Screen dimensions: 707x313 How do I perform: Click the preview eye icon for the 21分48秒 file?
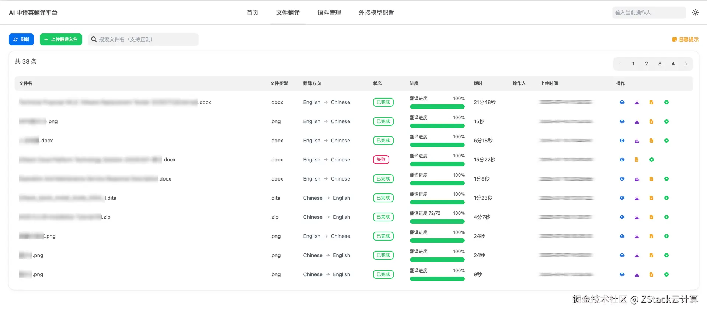pyautogui.click(x=622, y=102)
